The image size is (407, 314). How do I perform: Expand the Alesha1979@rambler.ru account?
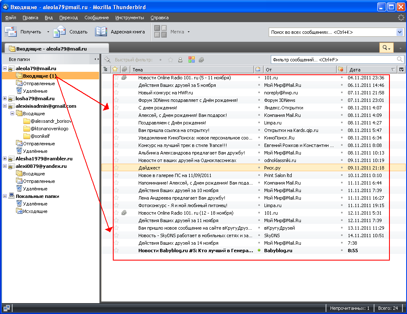click(x=5, y=158)
